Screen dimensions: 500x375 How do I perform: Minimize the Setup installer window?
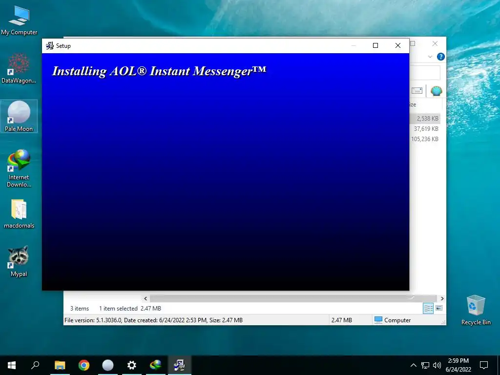click(354, 45)
